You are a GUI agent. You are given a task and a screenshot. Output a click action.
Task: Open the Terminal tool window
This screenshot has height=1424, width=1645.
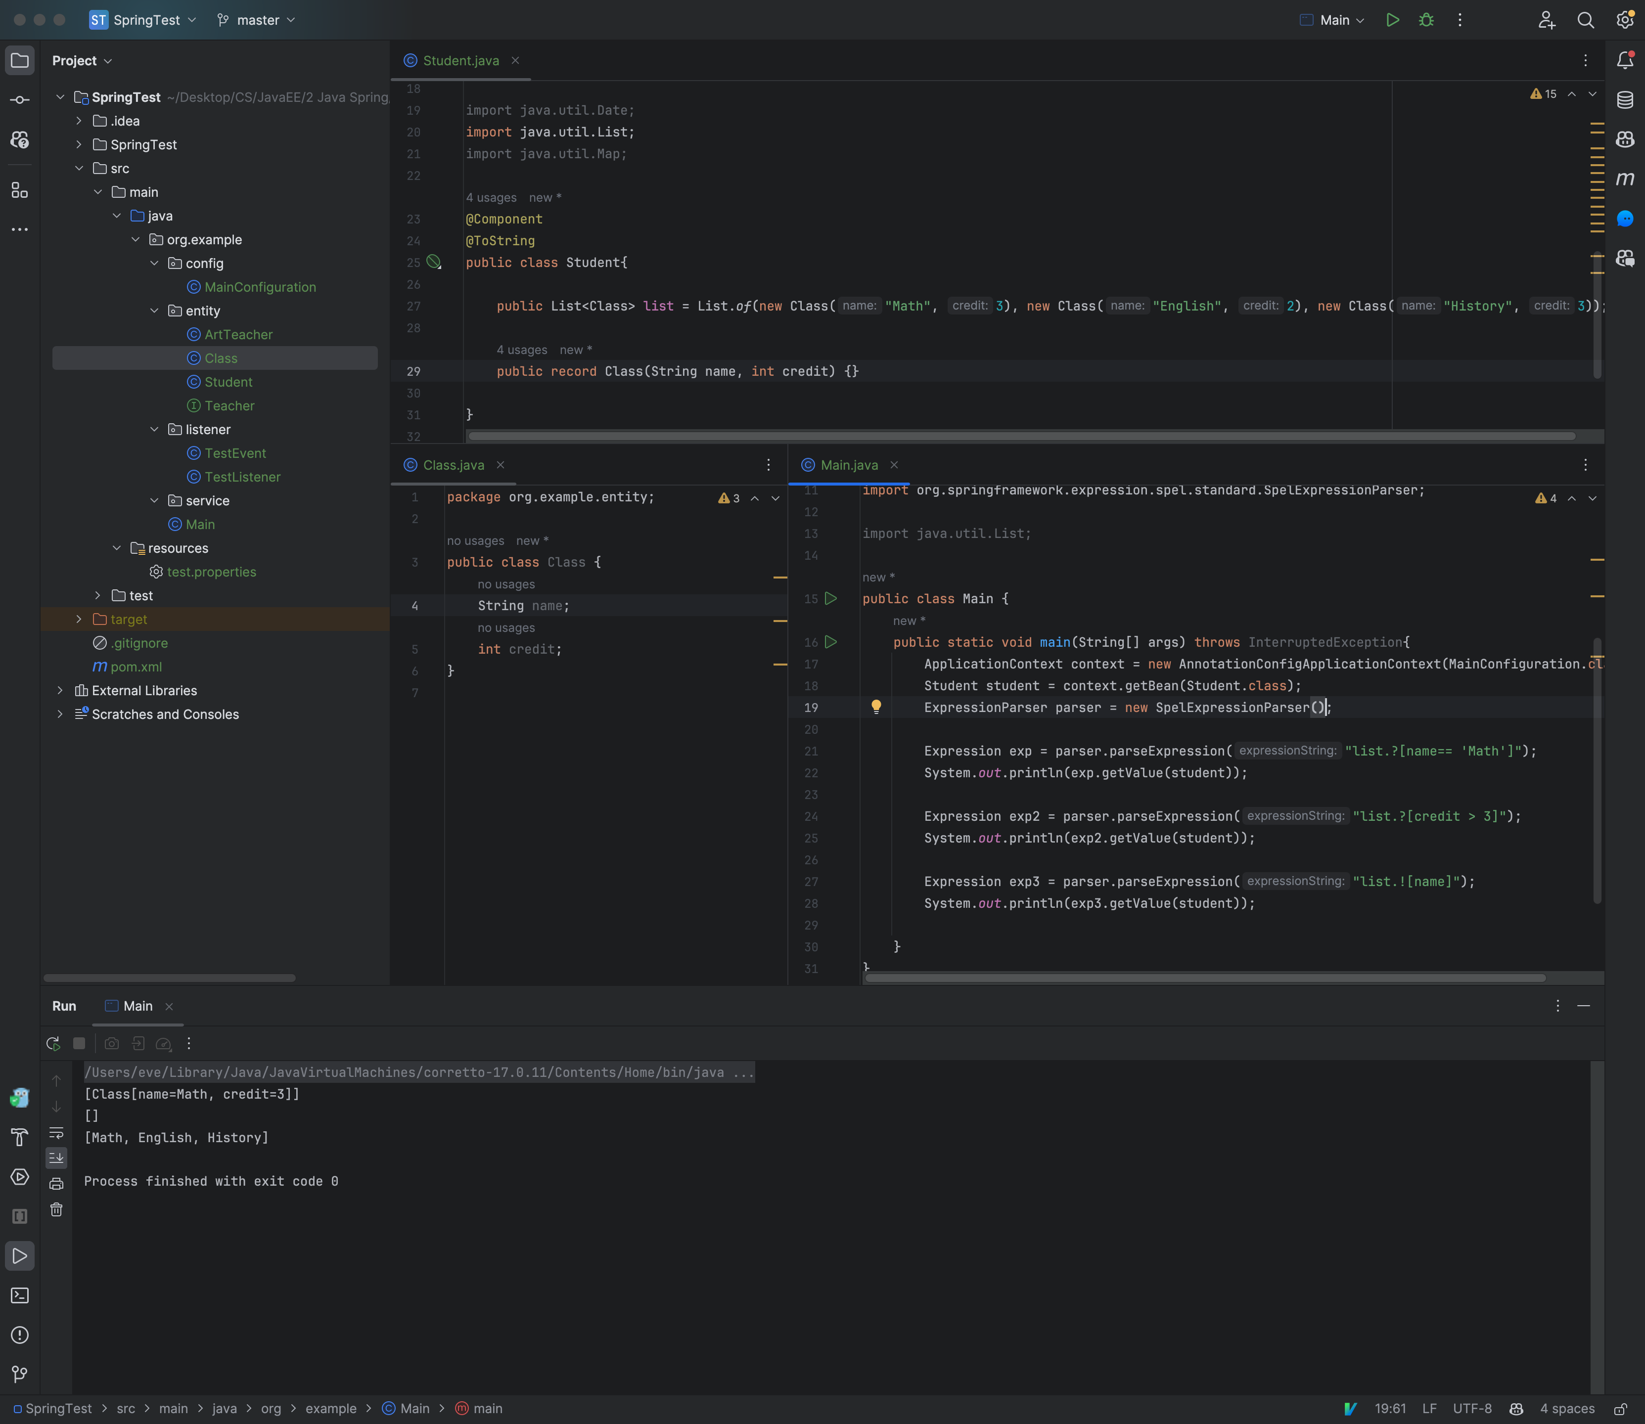click(x=20, y=1295)
